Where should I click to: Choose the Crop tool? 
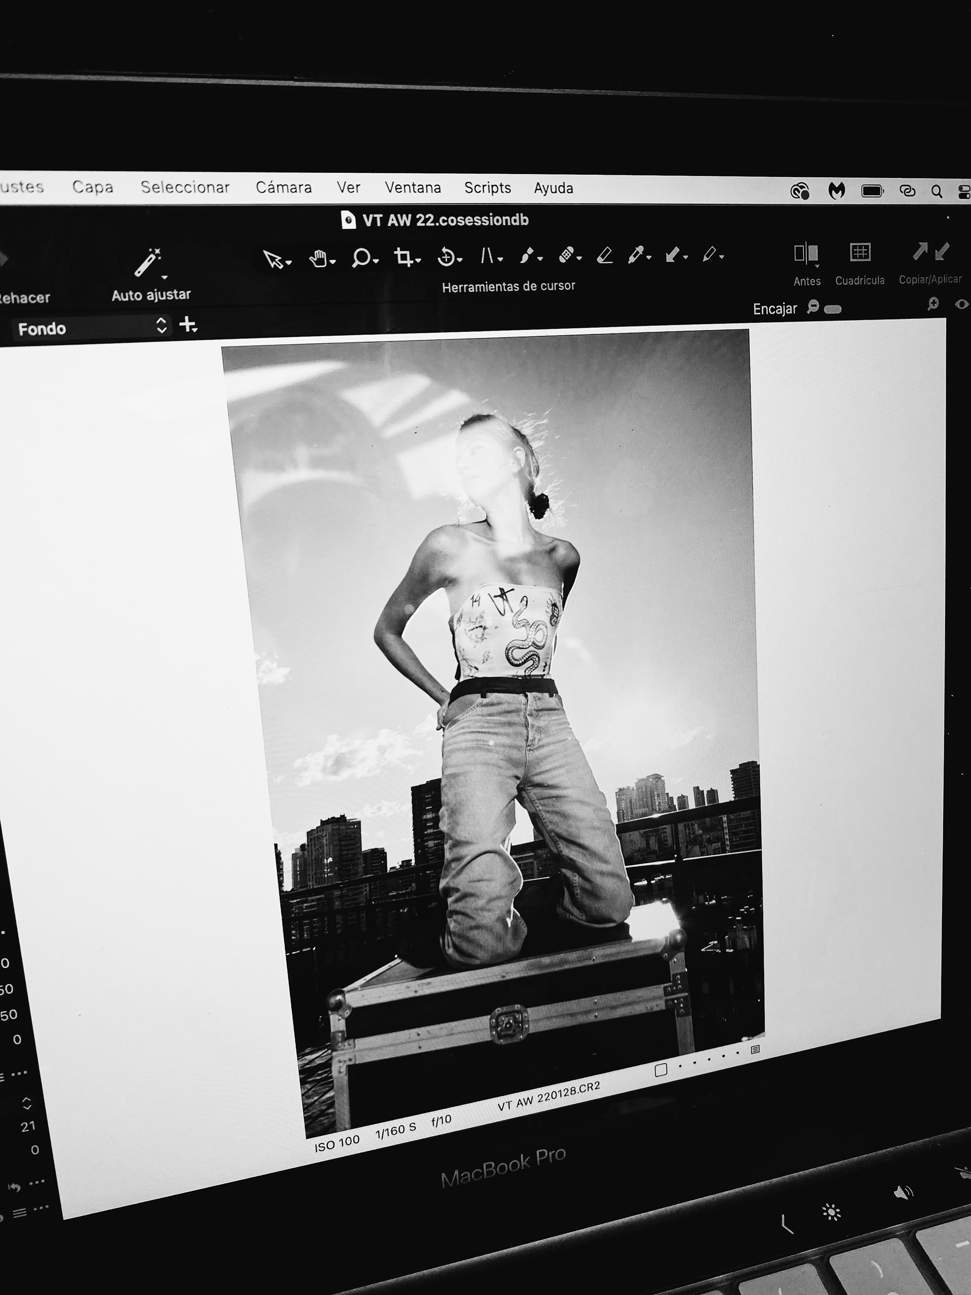[403, 256]
